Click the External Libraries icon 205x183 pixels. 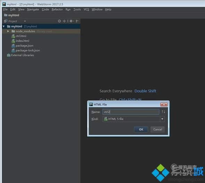(x=9, y=55)
